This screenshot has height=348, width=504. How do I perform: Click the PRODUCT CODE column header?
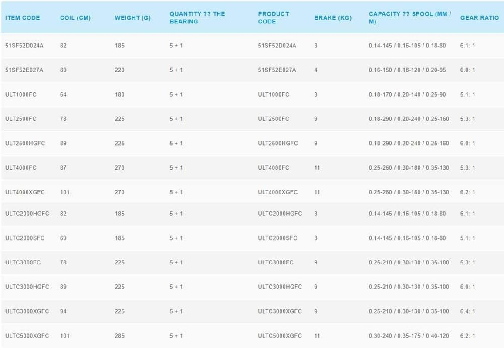pos(274,17)
